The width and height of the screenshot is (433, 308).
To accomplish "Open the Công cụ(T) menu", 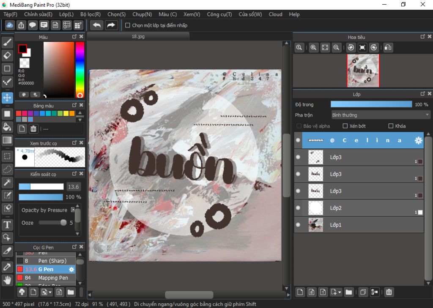I will coord(219,14).
